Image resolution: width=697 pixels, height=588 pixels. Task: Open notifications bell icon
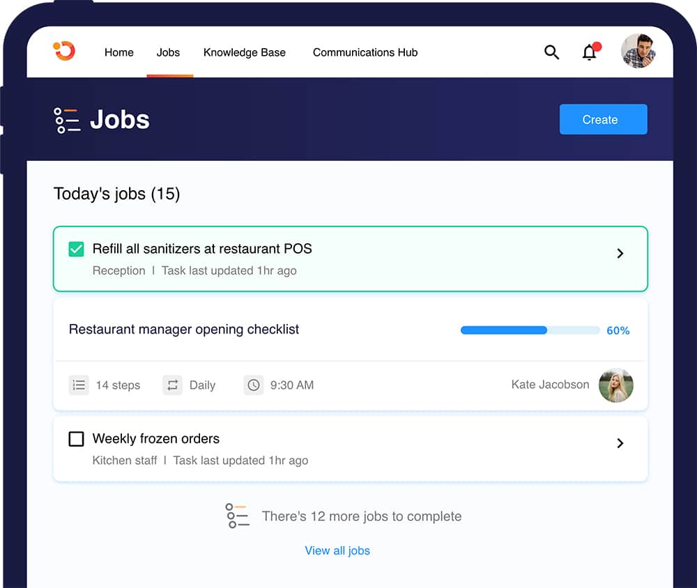pos(591,52)
